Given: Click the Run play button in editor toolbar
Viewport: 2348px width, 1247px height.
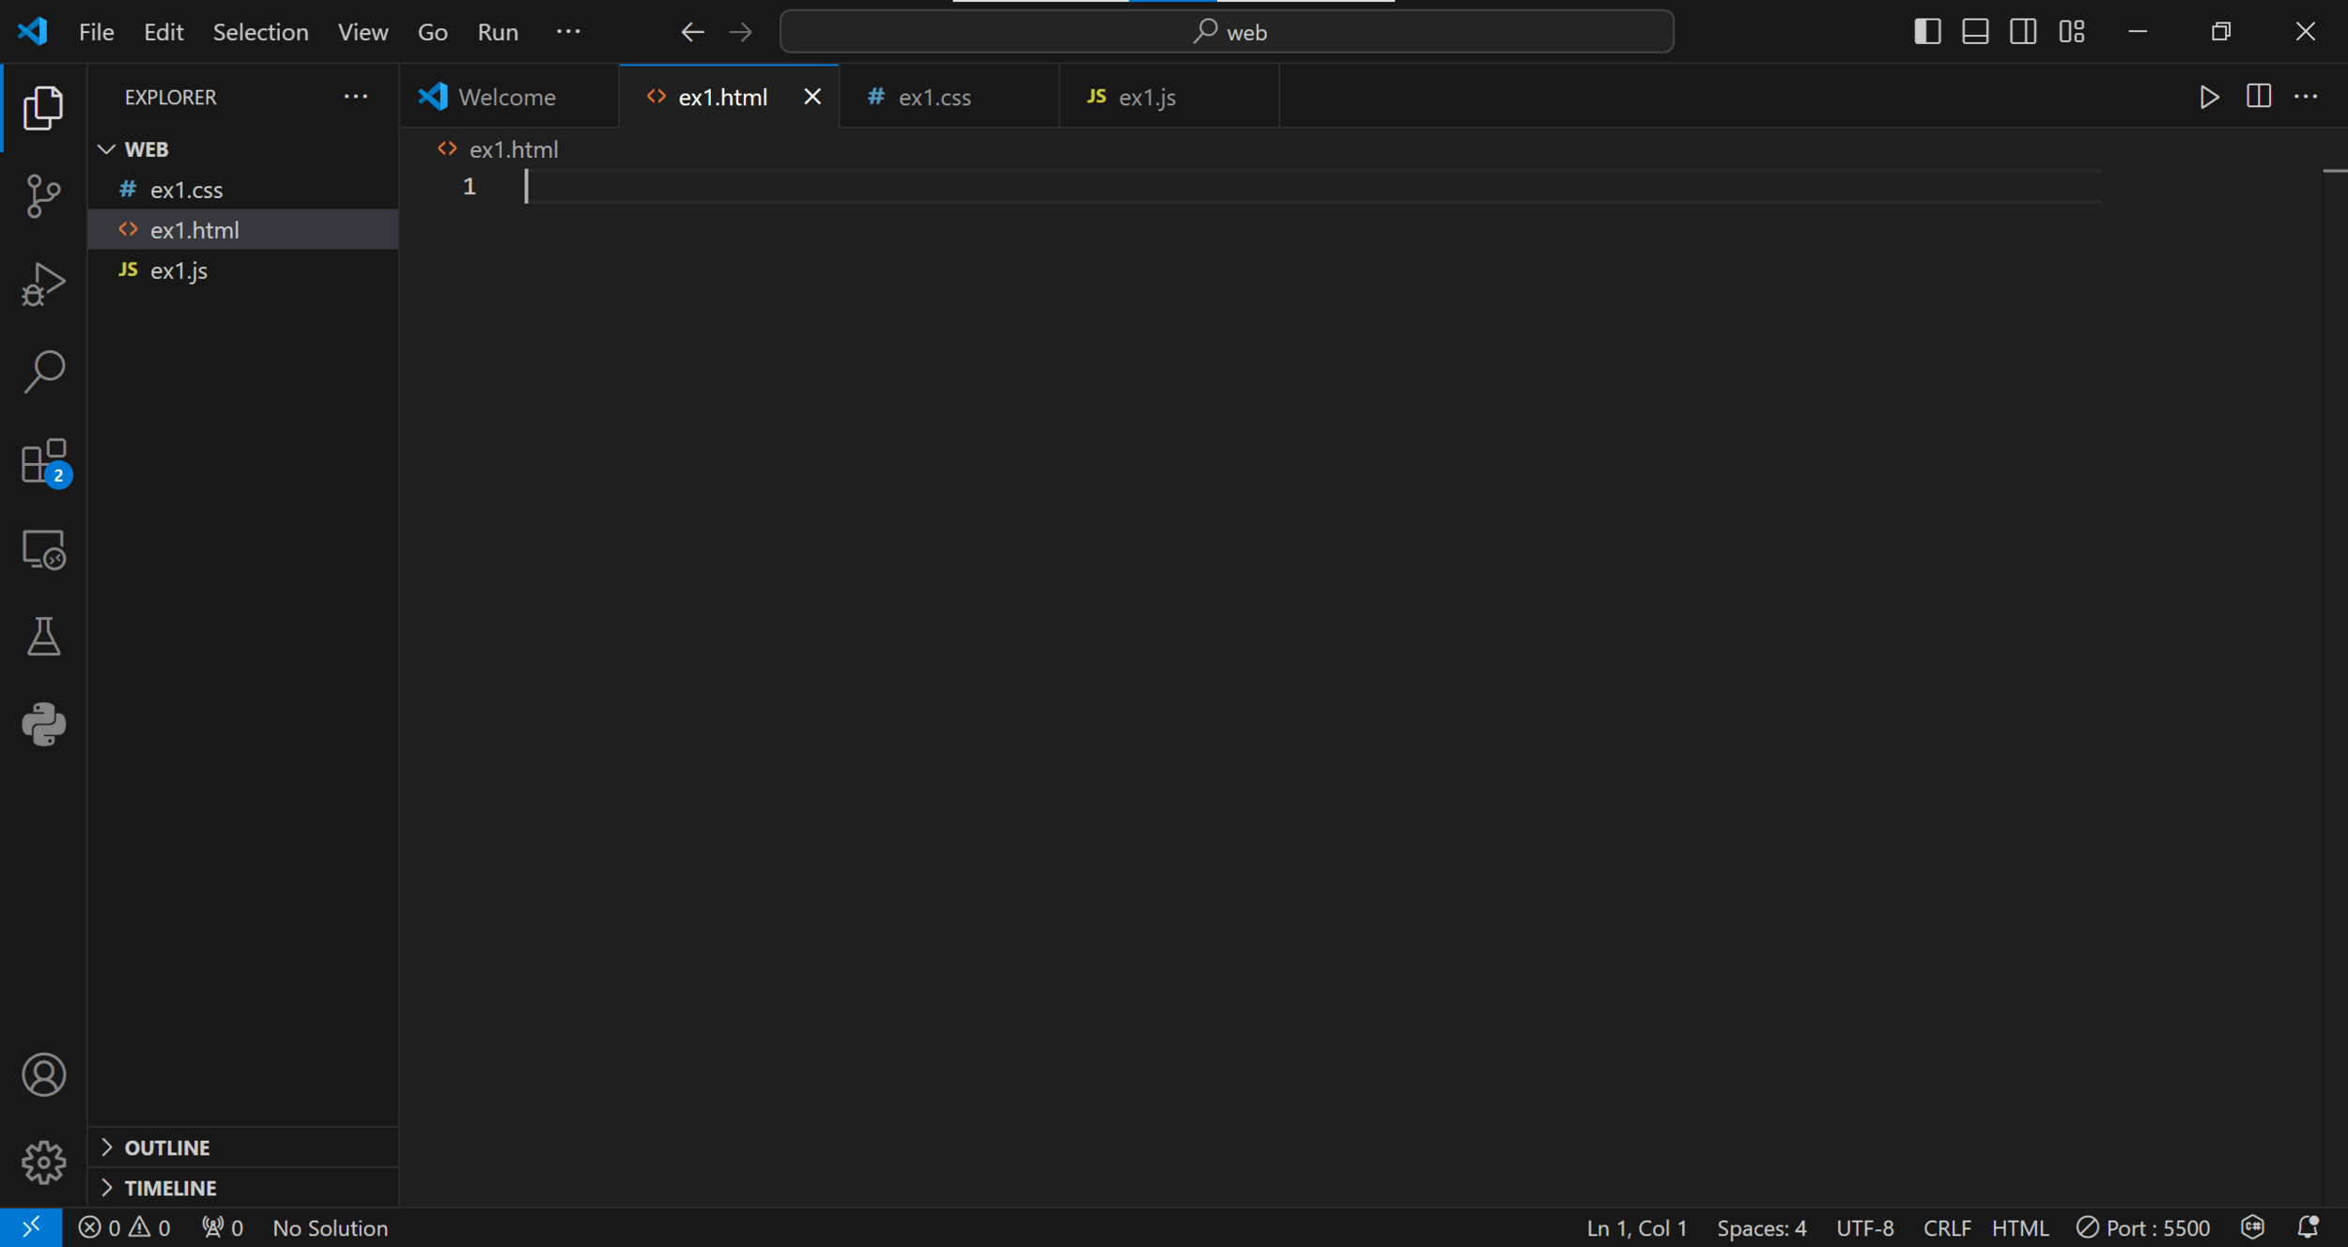Looking at the screenshot, I should click(2209, 97).
